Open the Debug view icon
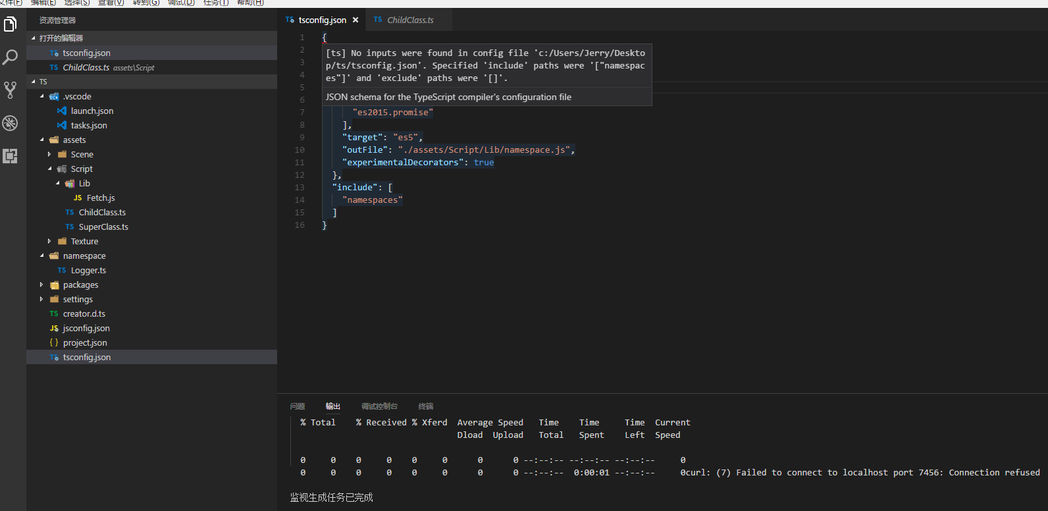This screenshot has width=1048, height=511. pos(11,123)
